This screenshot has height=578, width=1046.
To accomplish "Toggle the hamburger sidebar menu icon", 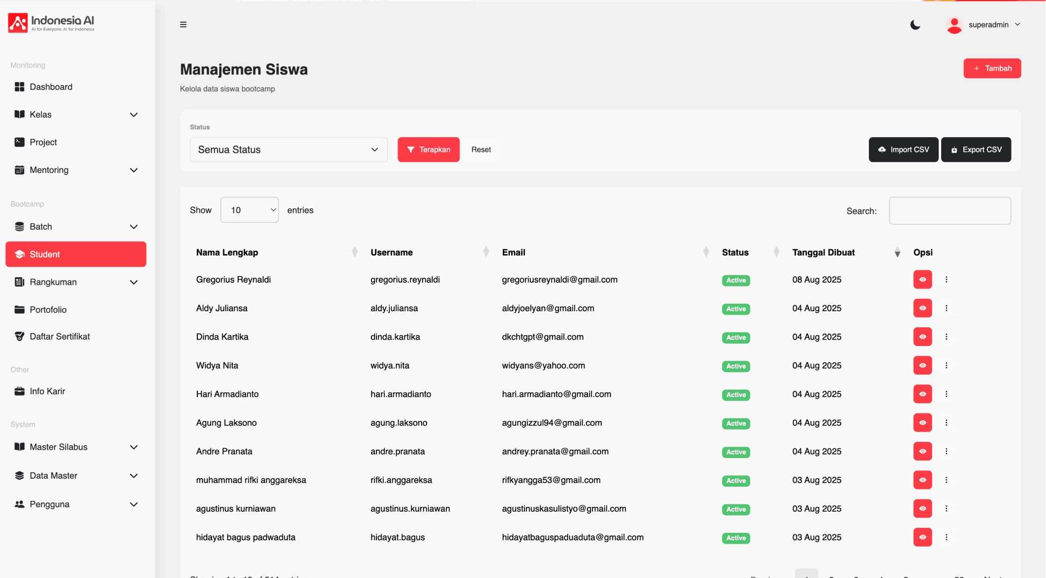I will point(183,25).
